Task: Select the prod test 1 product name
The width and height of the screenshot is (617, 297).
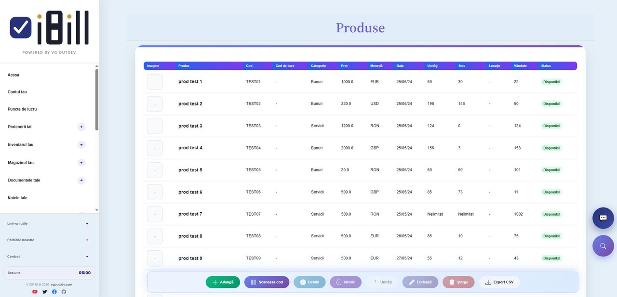Action: pyautogui.click(x=190, y=82)
